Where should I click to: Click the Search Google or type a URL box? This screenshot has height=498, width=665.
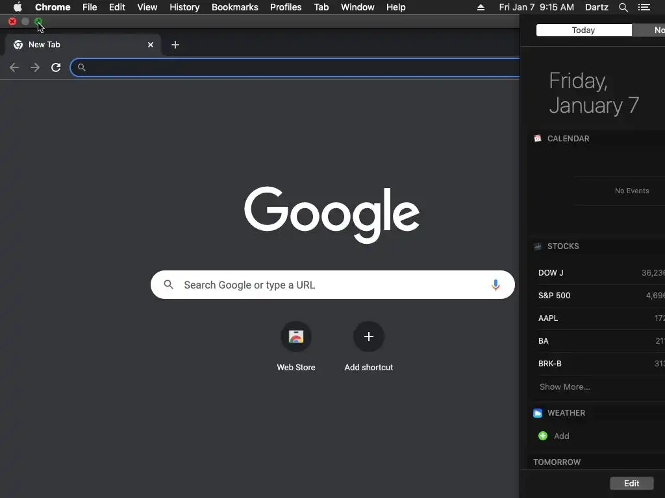[x=332, y=285]
